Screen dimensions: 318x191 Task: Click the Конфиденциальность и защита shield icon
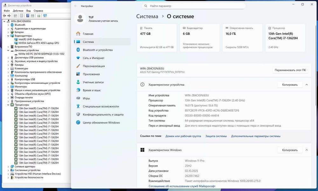[78, 114]
